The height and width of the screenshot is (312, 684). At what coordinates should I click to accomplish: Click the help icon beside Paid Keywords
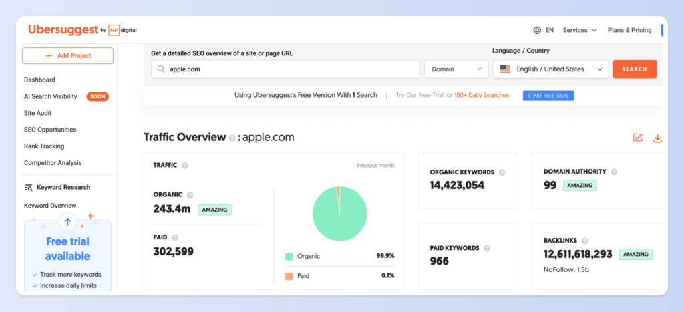point(487,248)
